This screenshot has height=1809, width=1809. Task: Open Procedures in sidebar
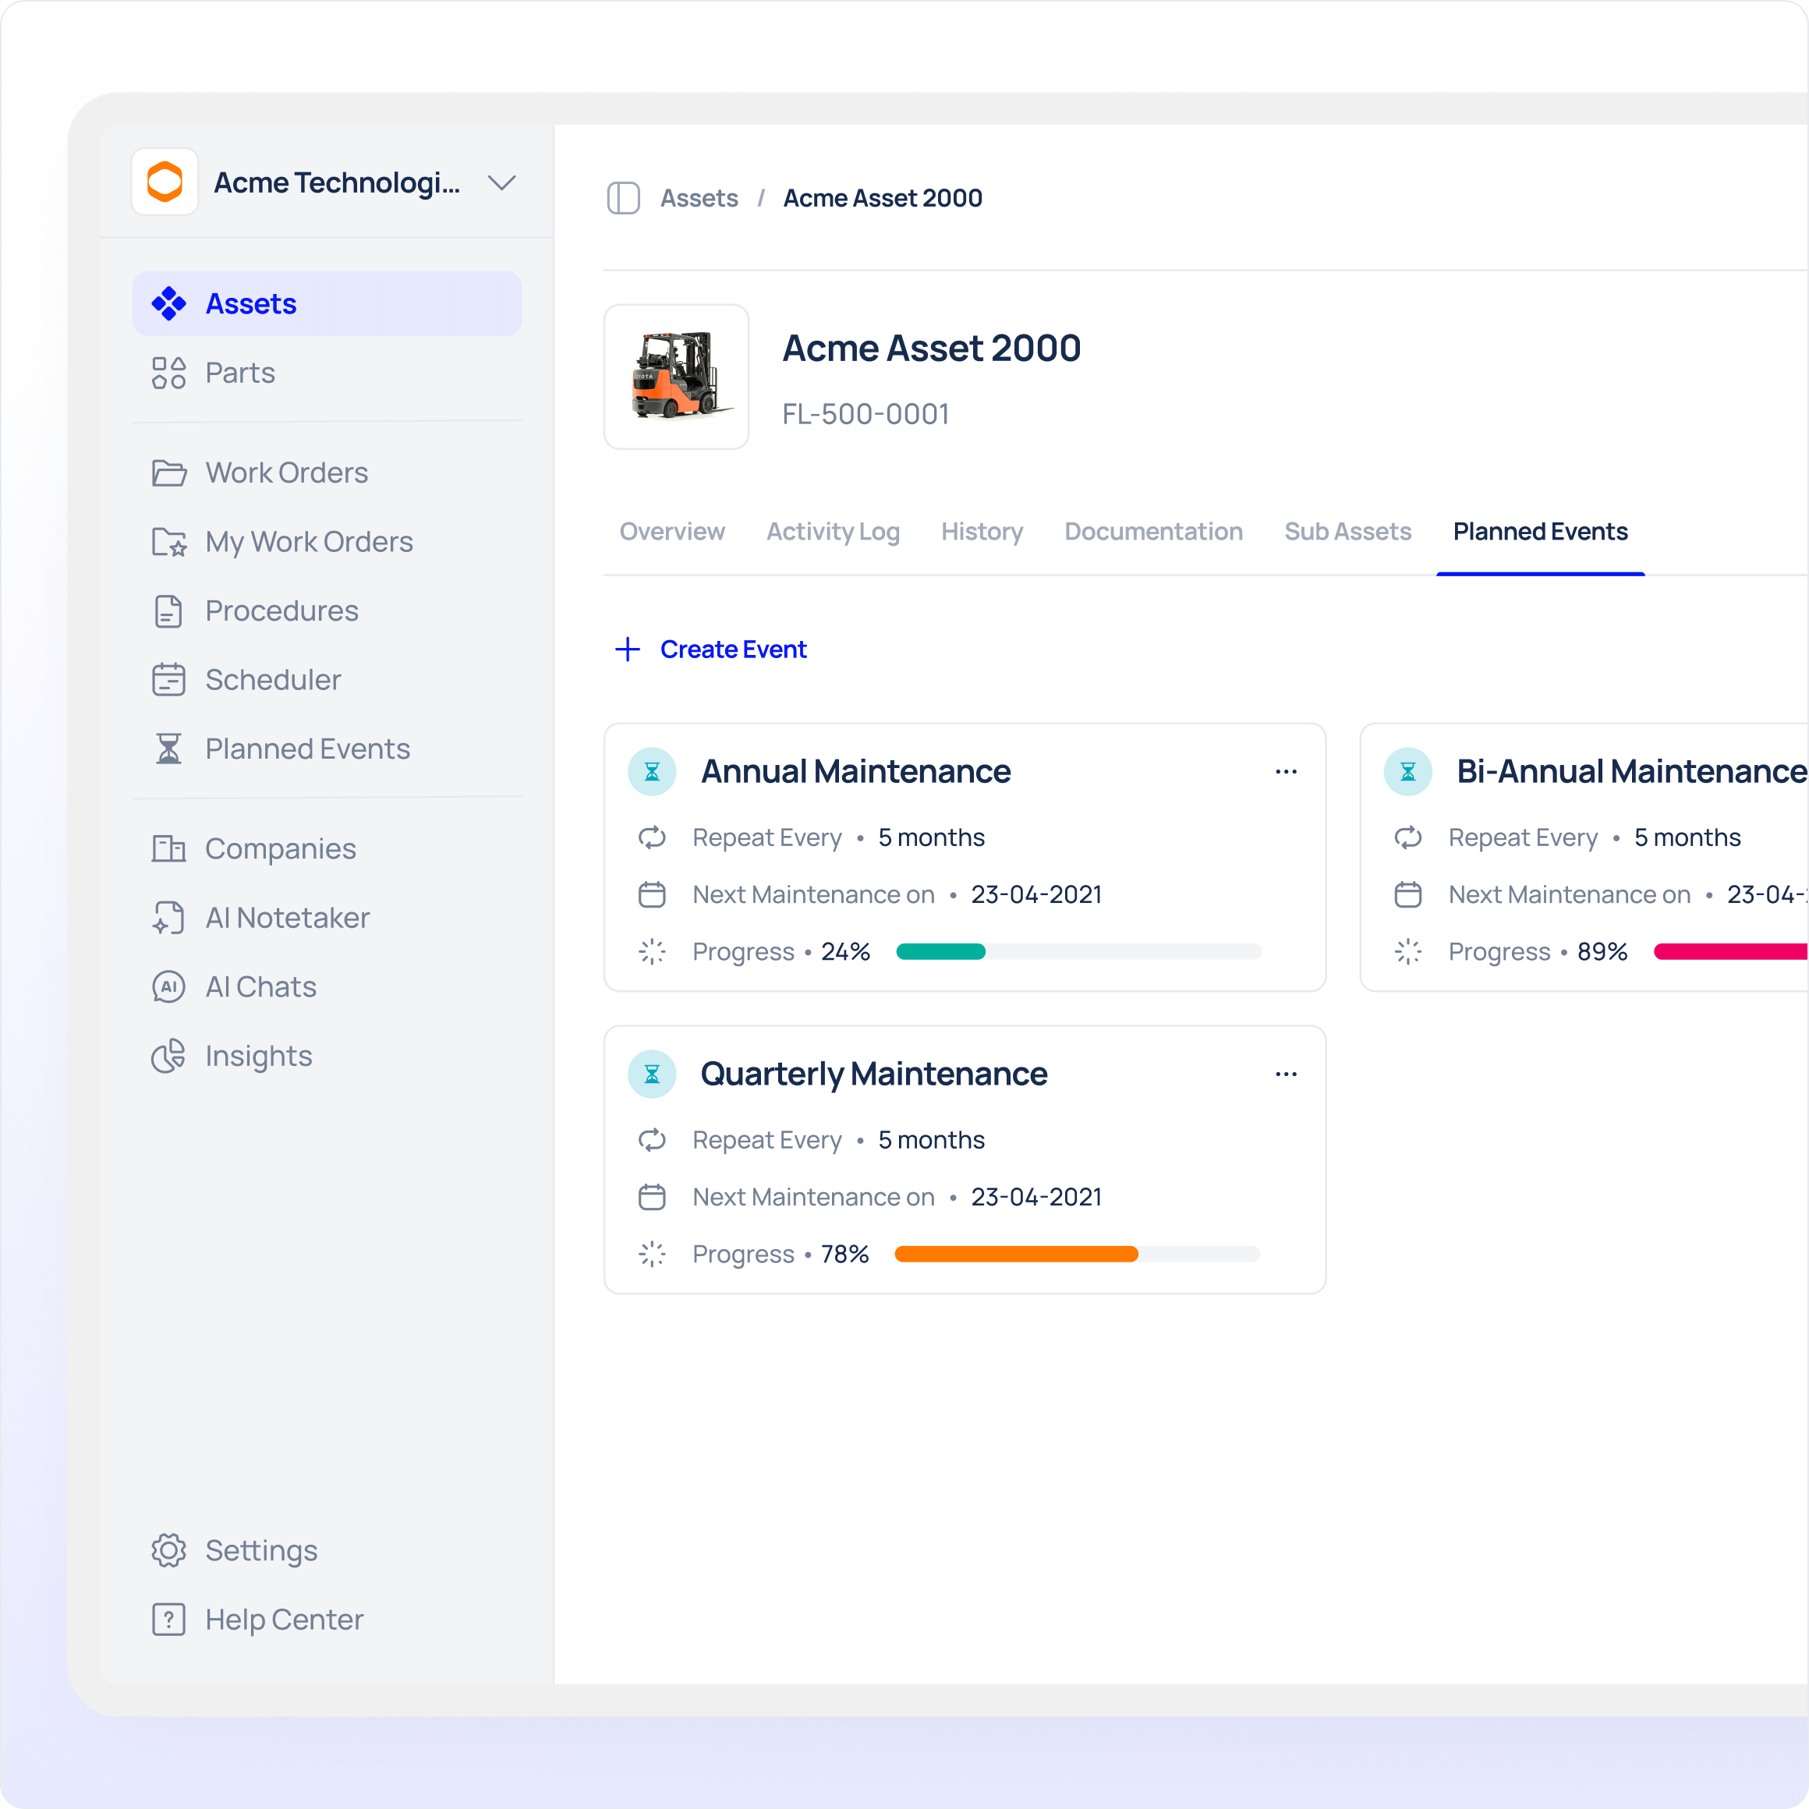click(281, 611)
